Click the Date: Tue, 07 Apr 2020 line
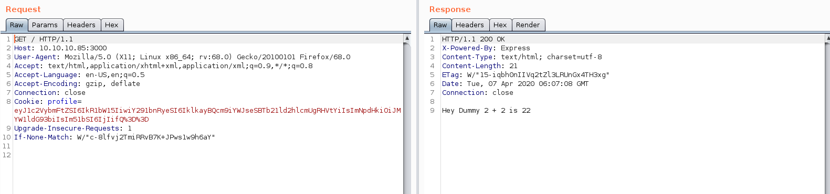Screen dimensions: 830x194 pos(516,84)
